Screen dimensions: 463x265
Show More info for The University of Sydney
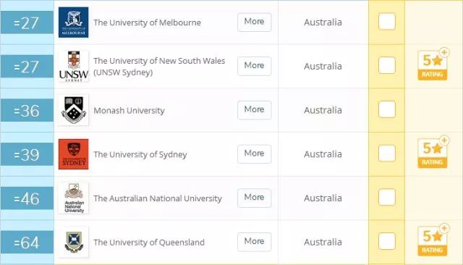[x=254, y=154]
